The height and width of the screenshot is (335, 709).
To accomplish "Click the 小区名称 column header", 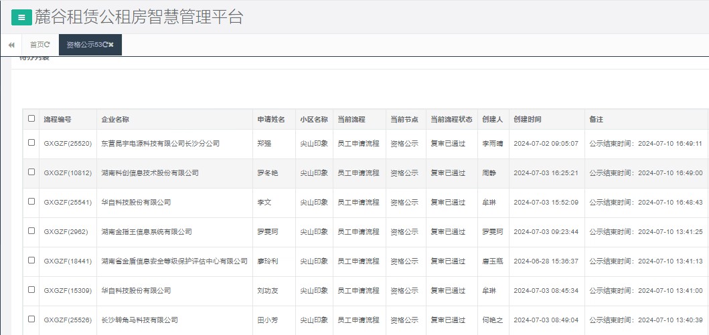I will 314,120.
